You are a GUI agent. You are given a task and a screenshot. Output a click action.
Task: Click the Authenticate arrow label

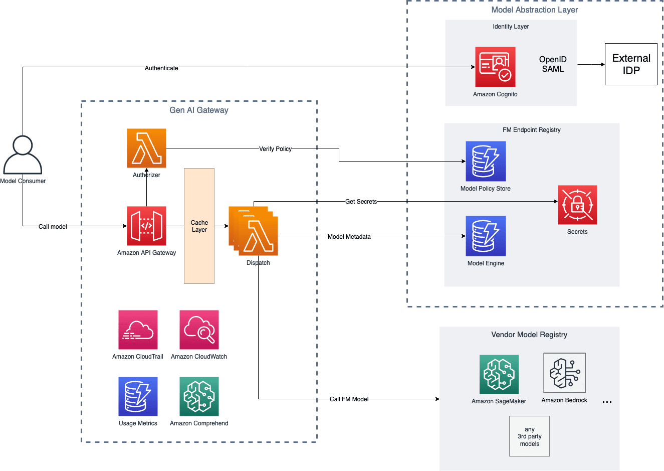click(161, 68)
